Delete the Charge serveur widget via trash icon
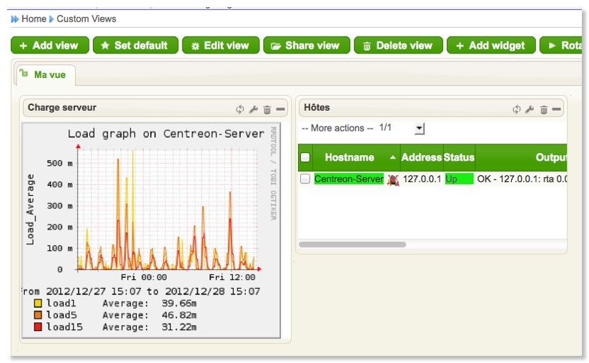This screenshot has width=589, height=363. pyautogui.click(x=267, y=109)
